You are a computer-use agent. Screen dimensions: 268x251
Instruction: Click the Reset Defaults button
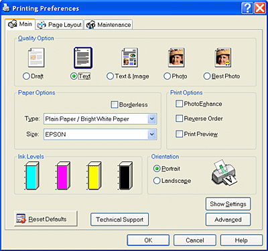tap(46, 219)
